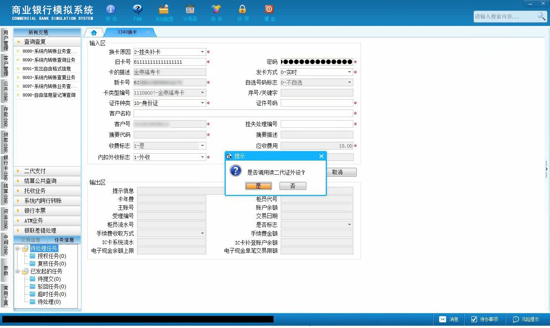Image resolution: width=550 pixels, height=328 pixels.
Task: Click the 证件号码 input field
Action: [317, 103]
